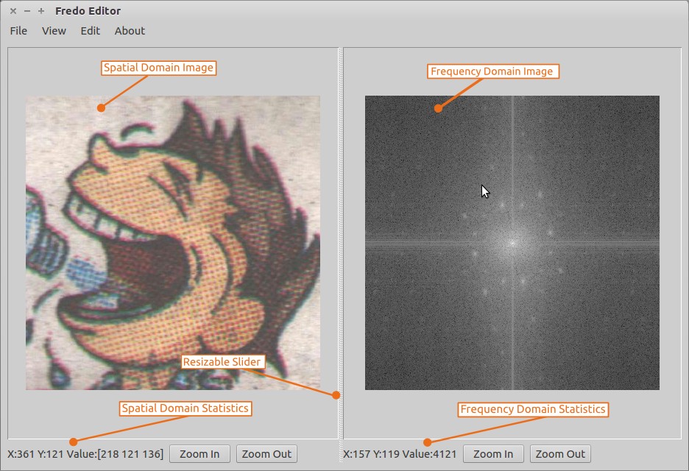This screenshot has width=689, height=471.
Task: Click the bright center of the frequency spectrum
Action: [x=511, y=243]
